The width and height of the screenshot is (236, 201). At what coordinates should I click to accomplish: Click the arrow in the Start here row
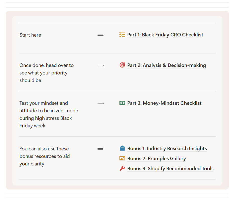click(x=101, y=35)
